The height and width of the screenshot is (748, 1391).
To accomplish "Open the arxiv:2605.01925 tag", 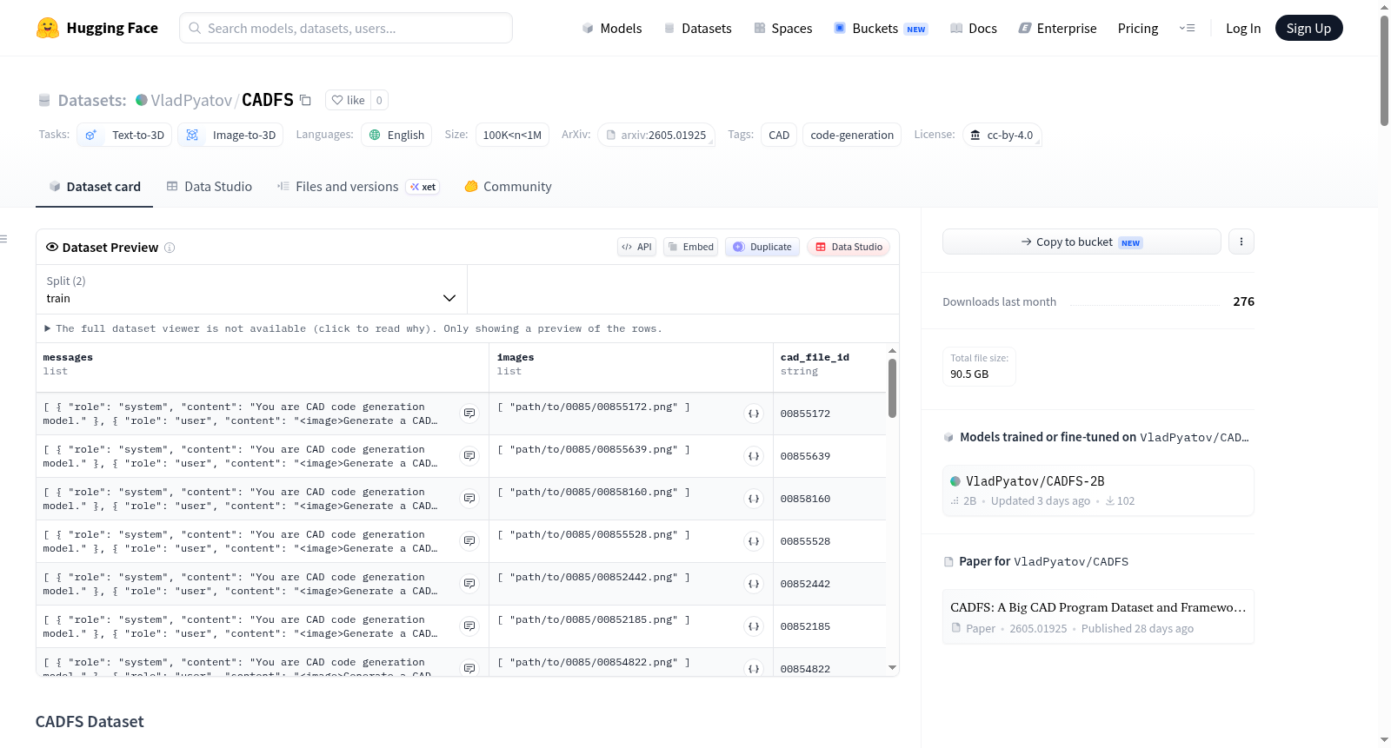I will 656,135.
